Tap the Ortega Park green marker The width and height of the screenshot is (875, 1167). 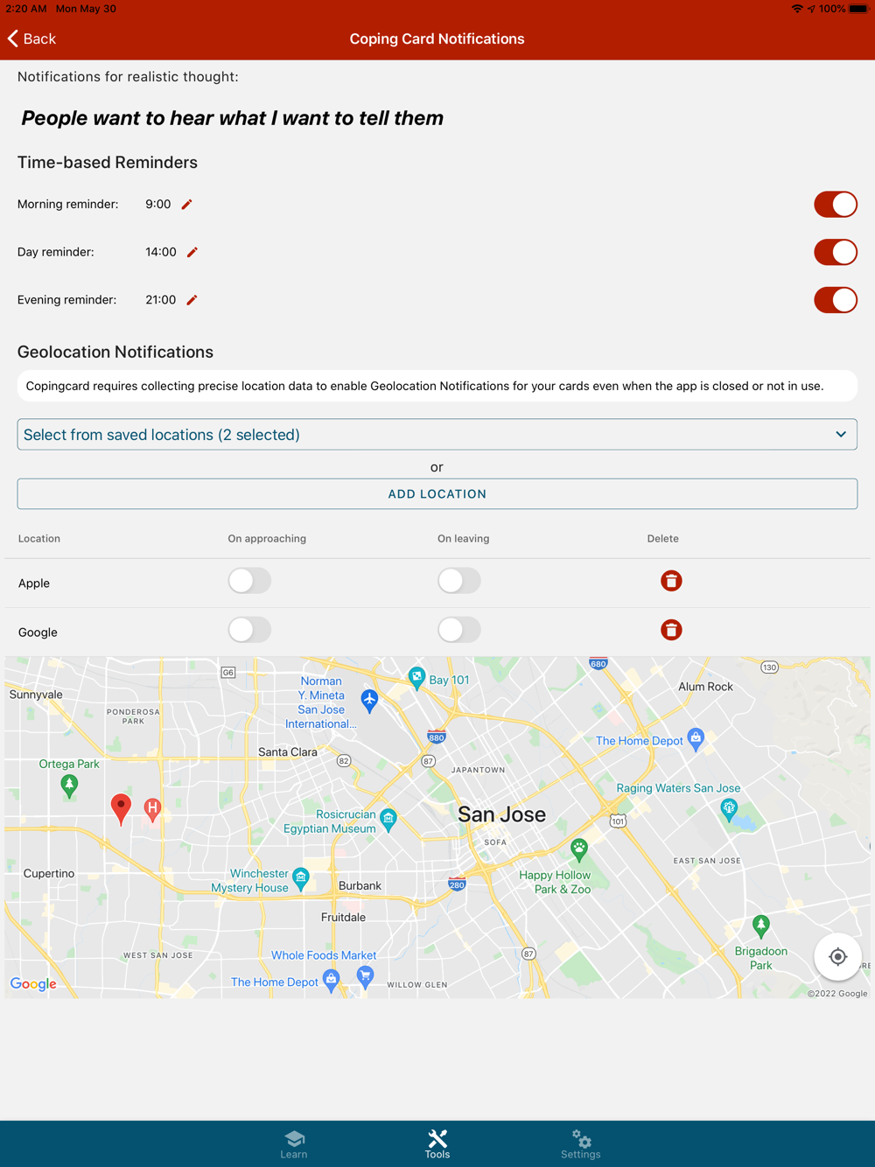tap(69, 786)
